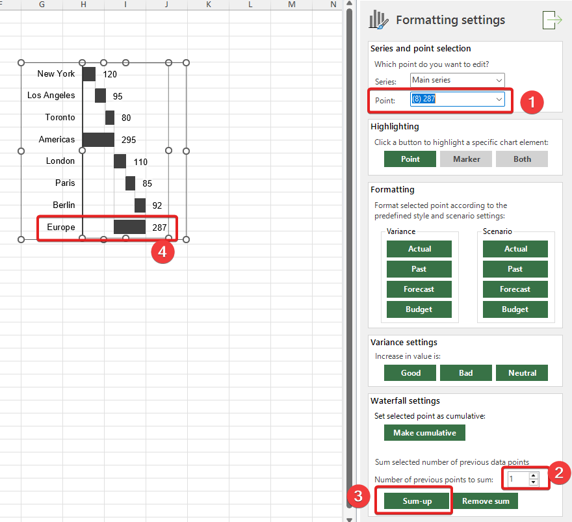
Task: Apply Actual under the Variance column
Action: [419, 249]
